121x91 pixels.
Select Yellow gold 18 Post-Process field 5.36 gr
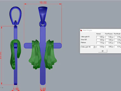[x=109, y=37]
